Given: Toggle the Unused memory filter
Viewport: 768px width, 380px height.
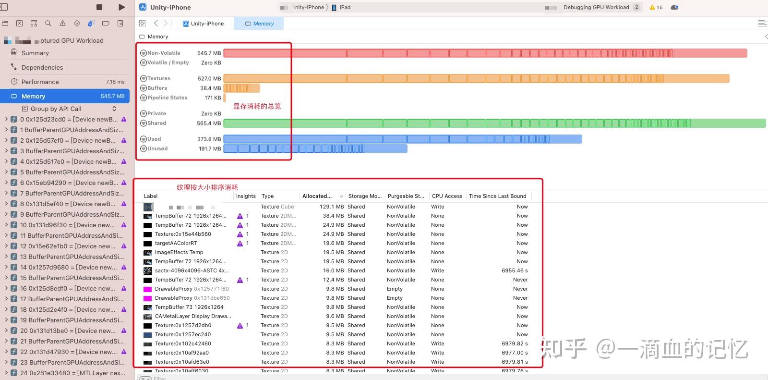Looking at the screenshot, I should click(x=143, y=149).
